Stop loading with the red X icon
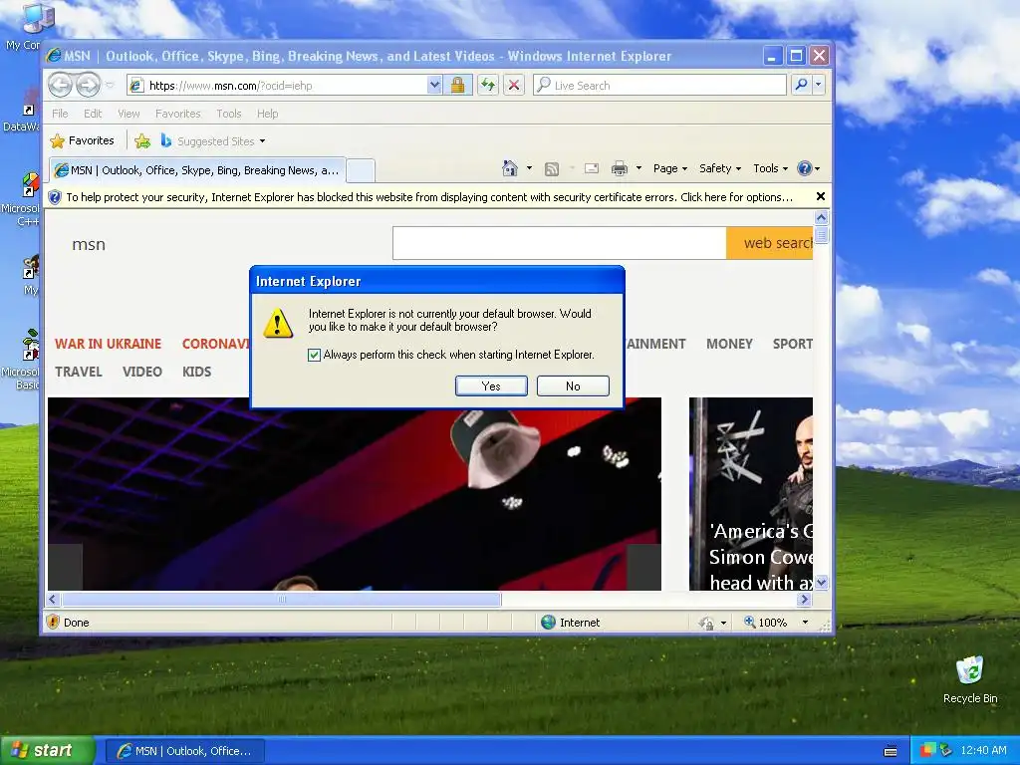Viewport: 1020px width, 765px height. [514, 86]
